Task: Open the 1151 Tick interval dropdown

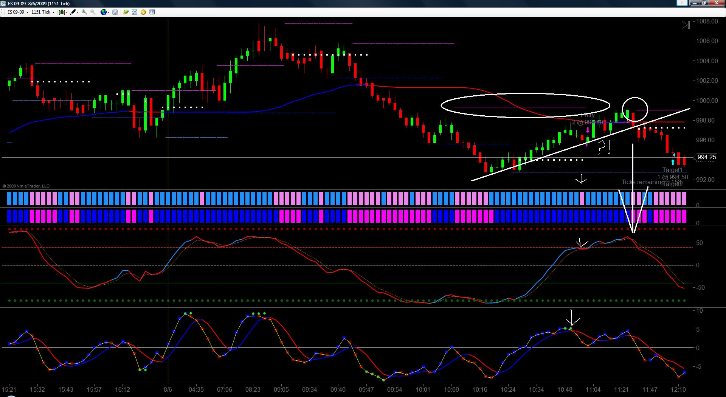Action: 43,12
